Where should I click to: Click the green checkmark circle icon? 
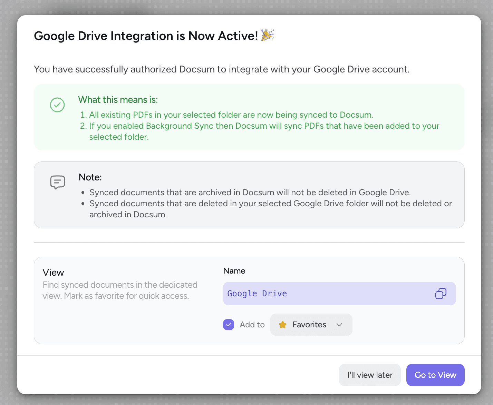(57, 105)
